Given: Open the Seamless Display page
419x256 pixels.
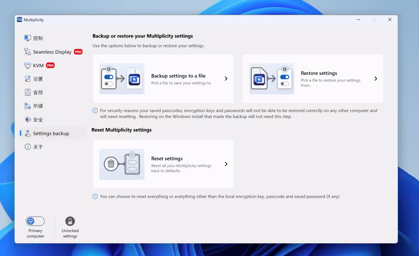Looking at the screenshot, I should pos(54,52).
